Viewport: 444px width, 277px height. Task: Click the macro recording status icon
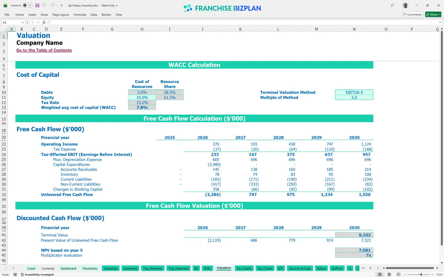click(x=15, y=274)
